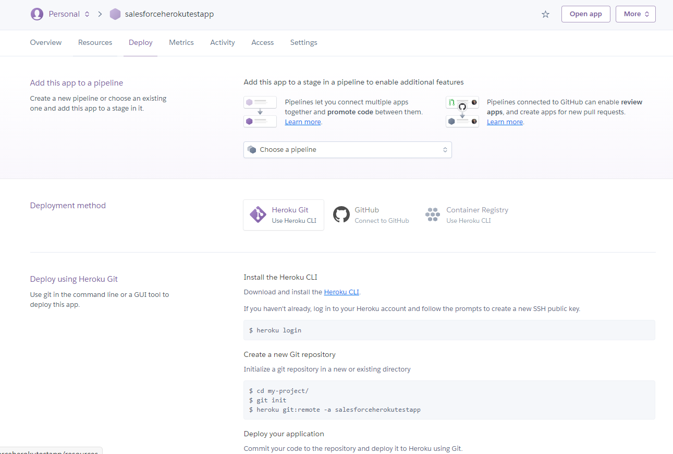Expand the Choose a pipeline dropdown
Image resolution: width=673 pixels, height=454 pixels.
(x=347, y=150)
